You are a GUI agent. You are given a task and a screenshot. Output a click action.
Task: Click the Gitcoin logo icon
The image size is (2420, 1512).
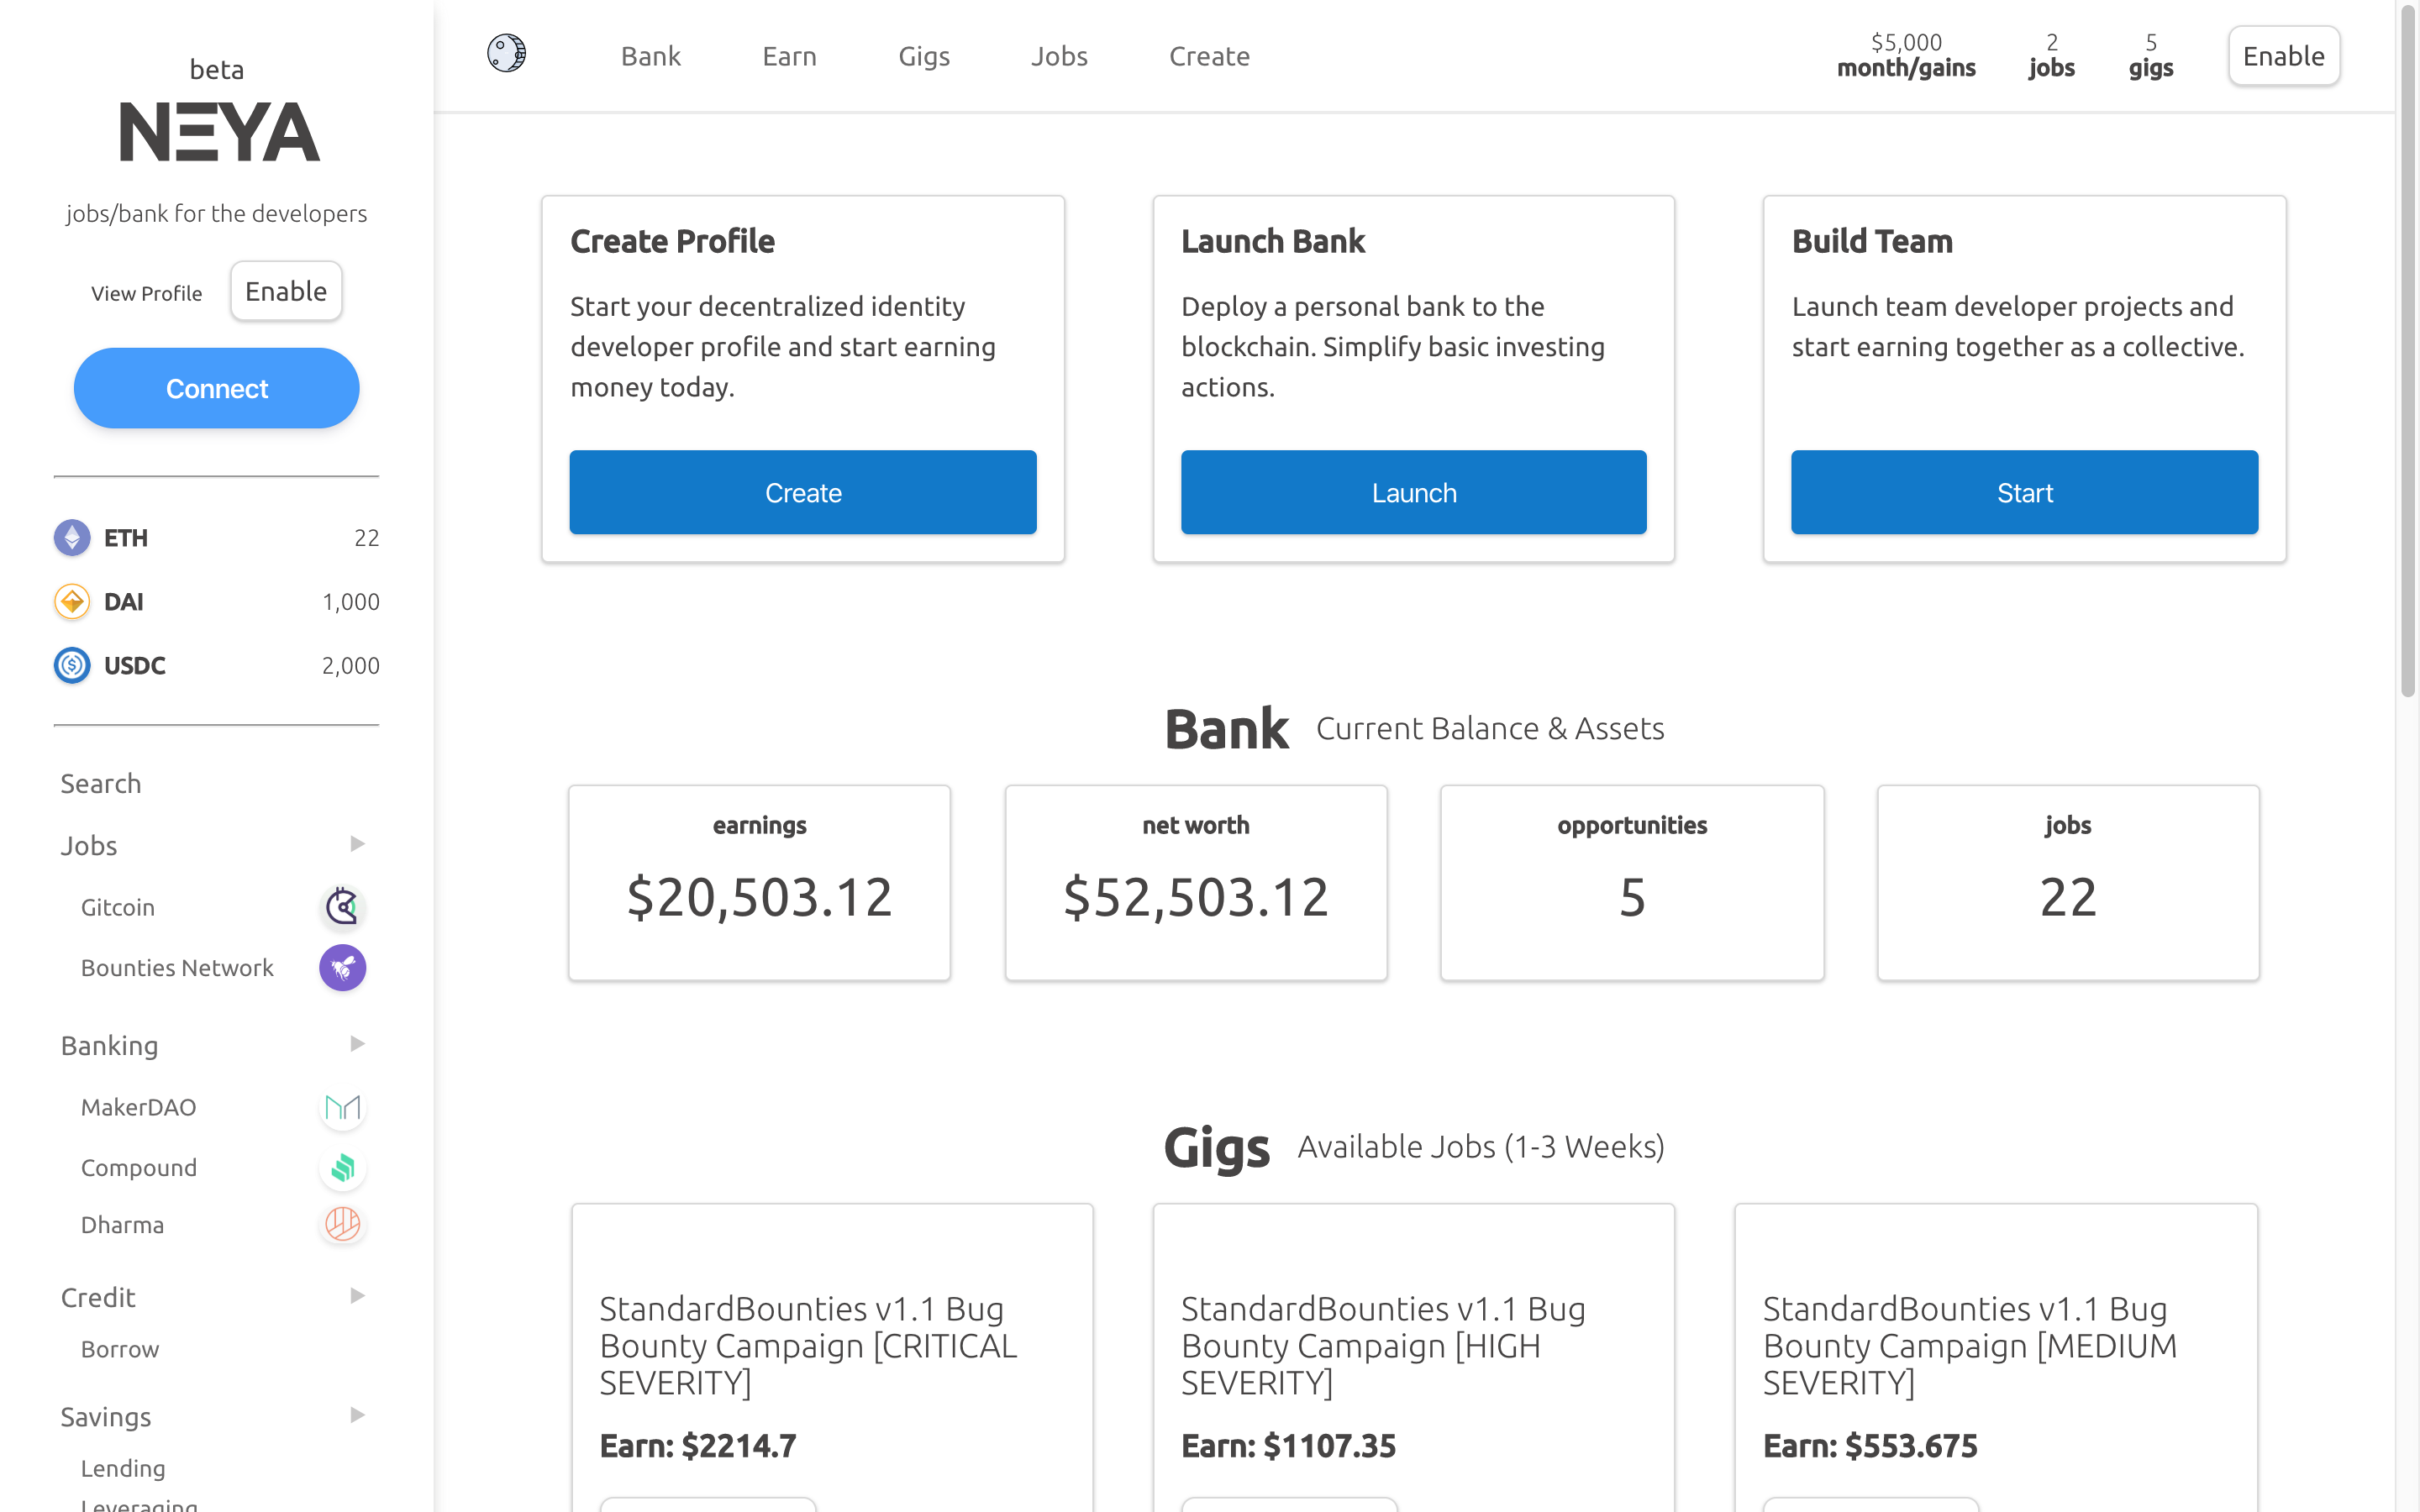click(x=342, y=907)
